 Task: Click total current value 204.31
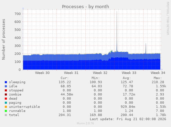pyautogui.click(x=65, y=115)
